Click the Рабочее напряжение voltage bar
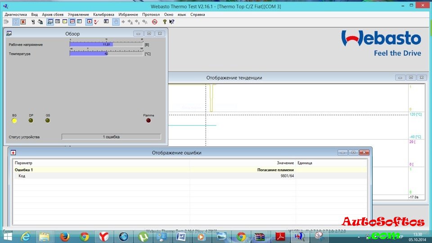 (106, 45)
